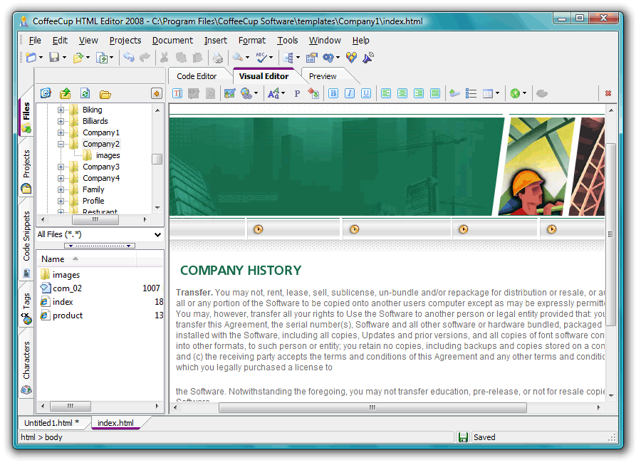Click the paragraph P icon
This screenshot has width=641, height=465.
tap(297, 93)
